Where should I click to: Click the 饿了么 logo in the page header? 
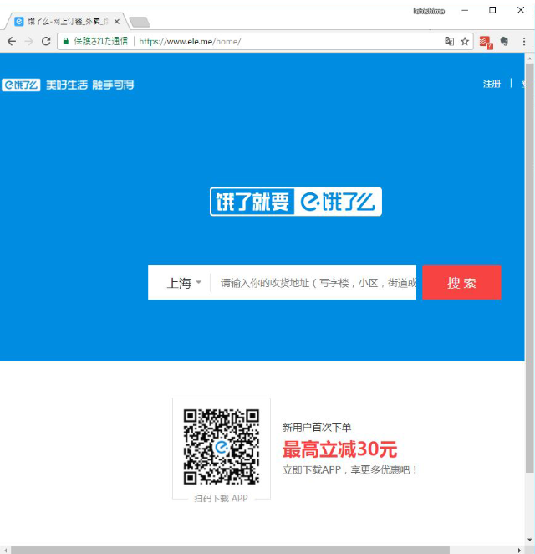[21, 85]
